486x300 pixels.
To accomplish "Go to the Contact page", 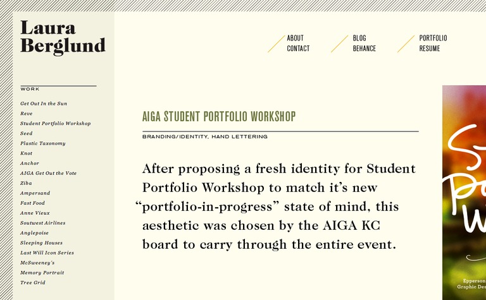I will coord(298,48).
